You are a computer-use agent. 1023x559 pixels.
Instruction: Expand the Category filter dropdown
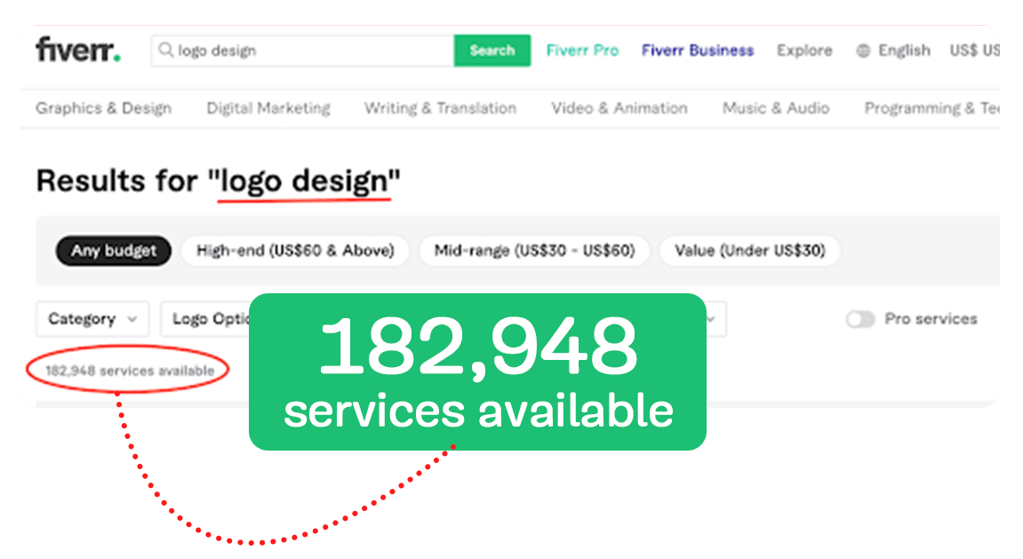click(x=92, y=319)
